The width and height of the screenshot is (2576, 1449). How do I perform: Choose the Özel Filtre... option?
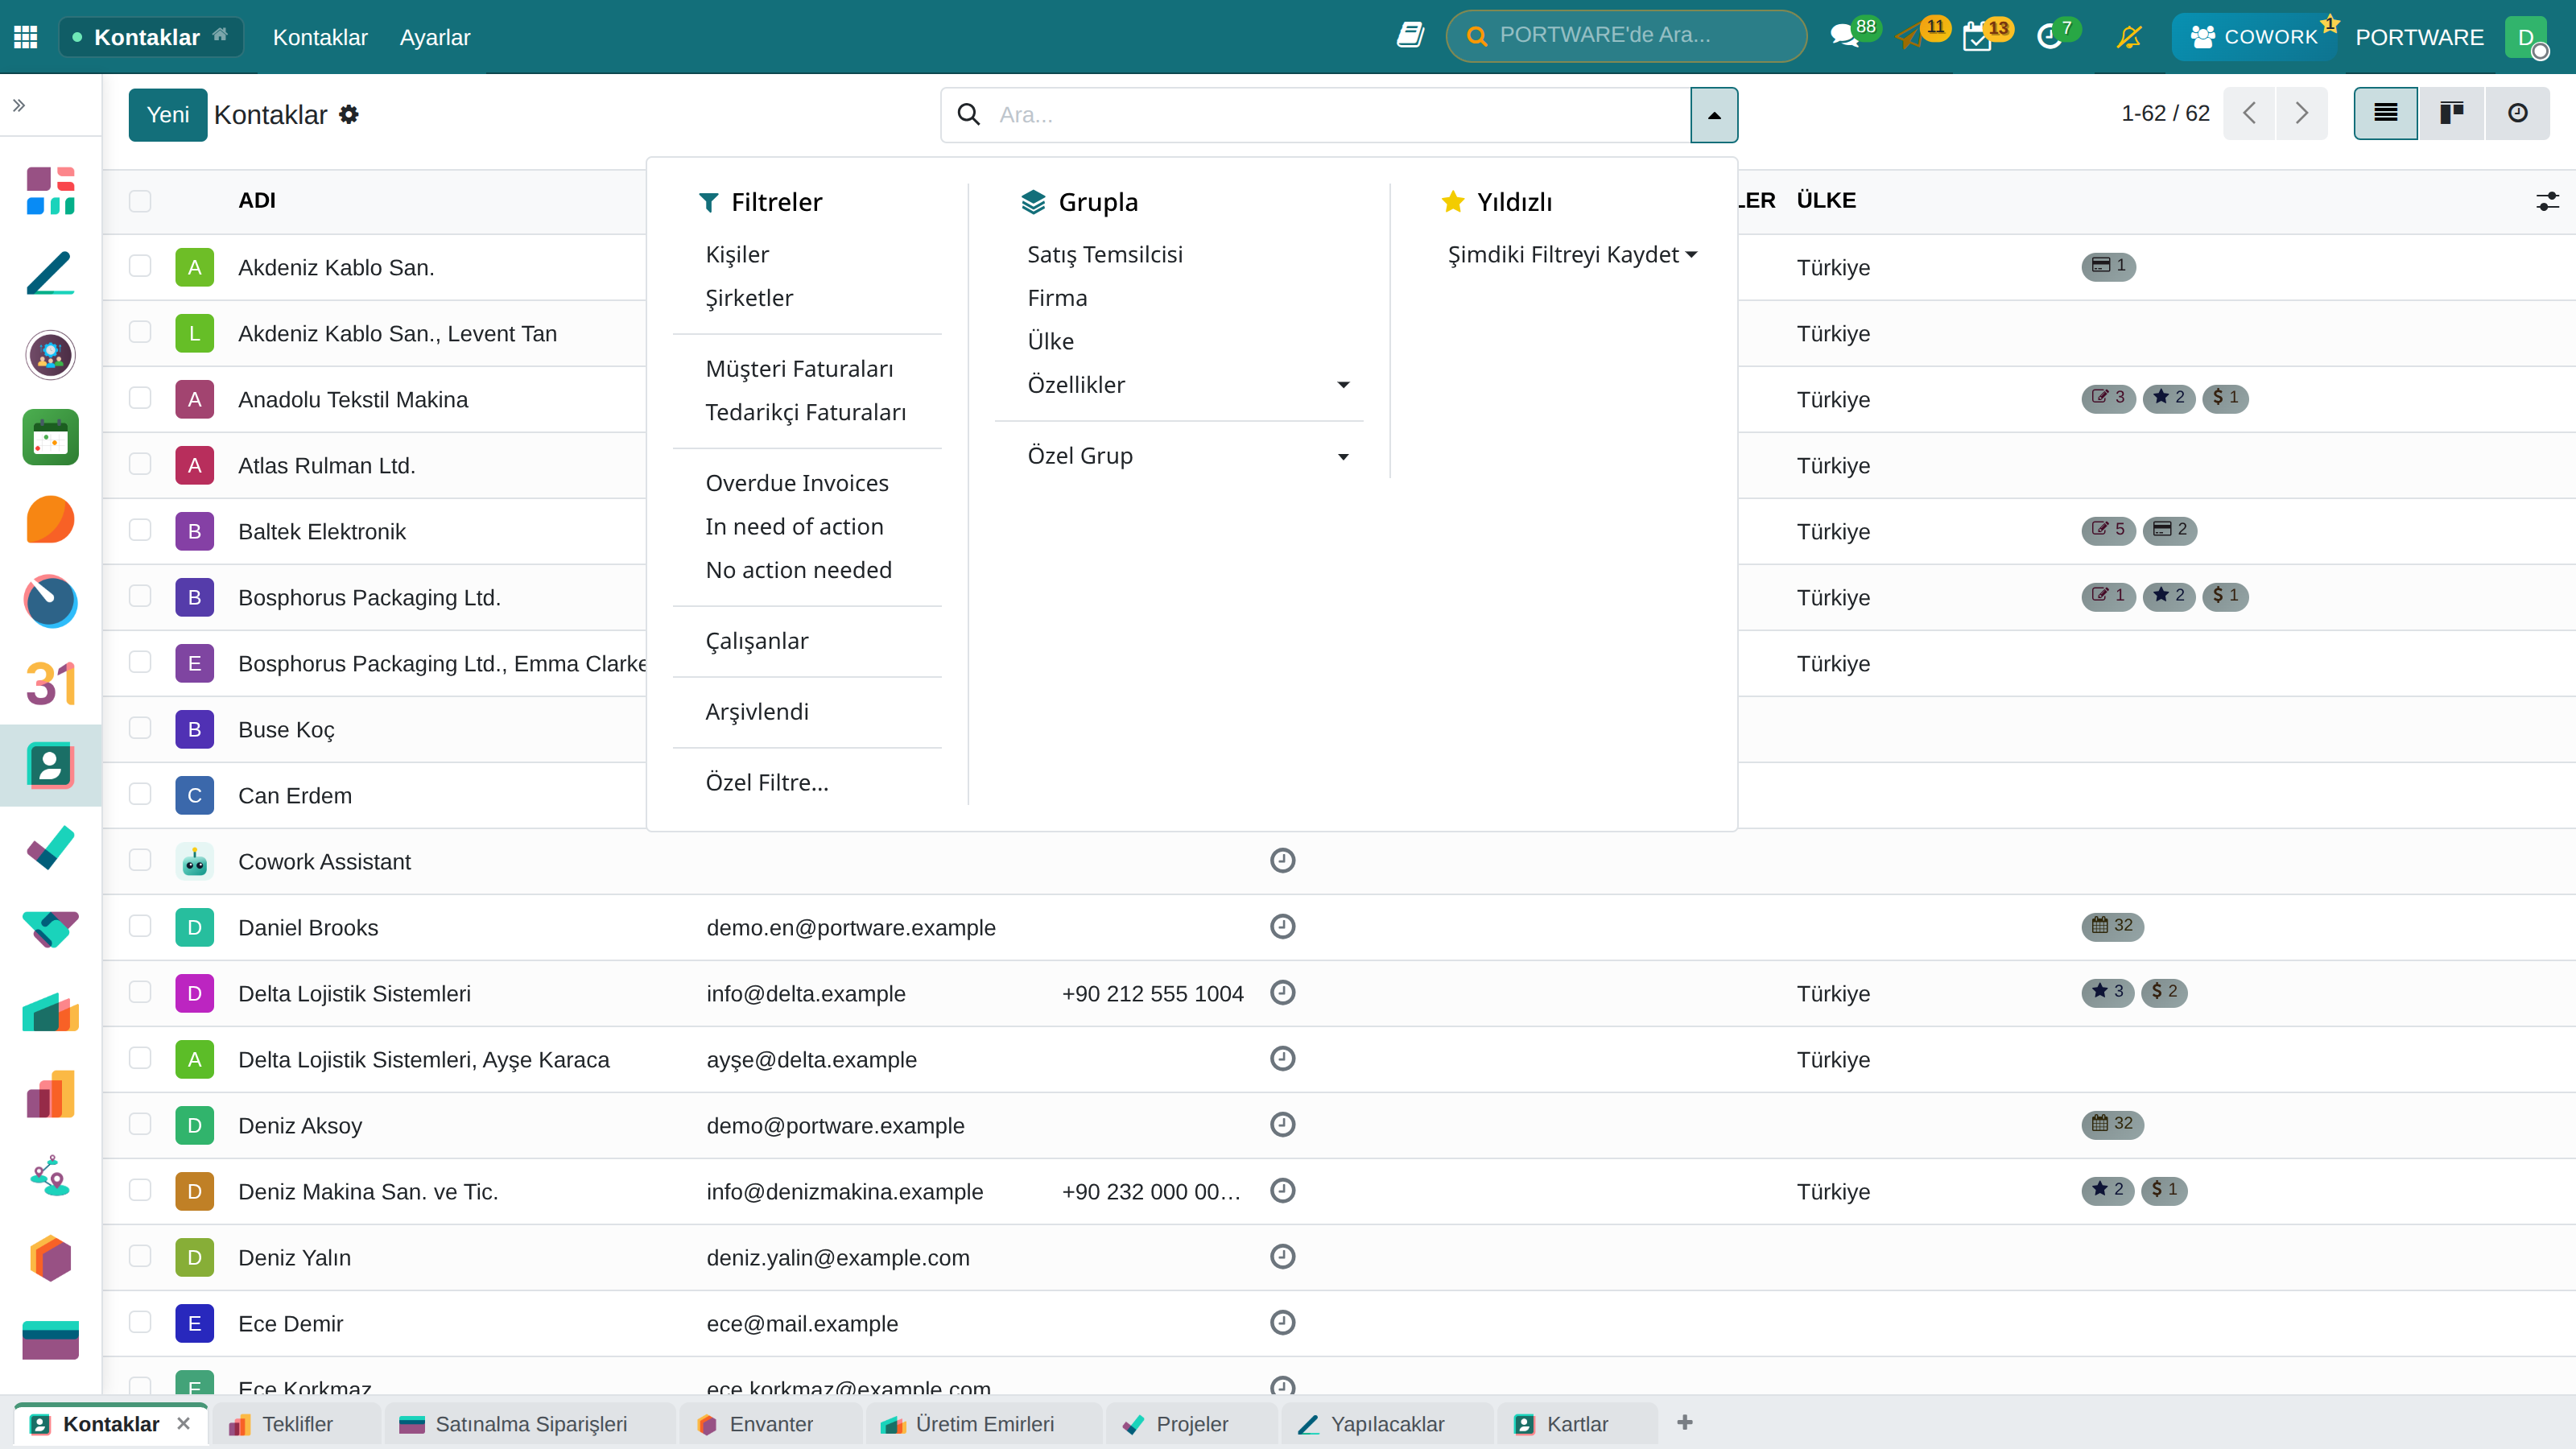coord(767,783)
